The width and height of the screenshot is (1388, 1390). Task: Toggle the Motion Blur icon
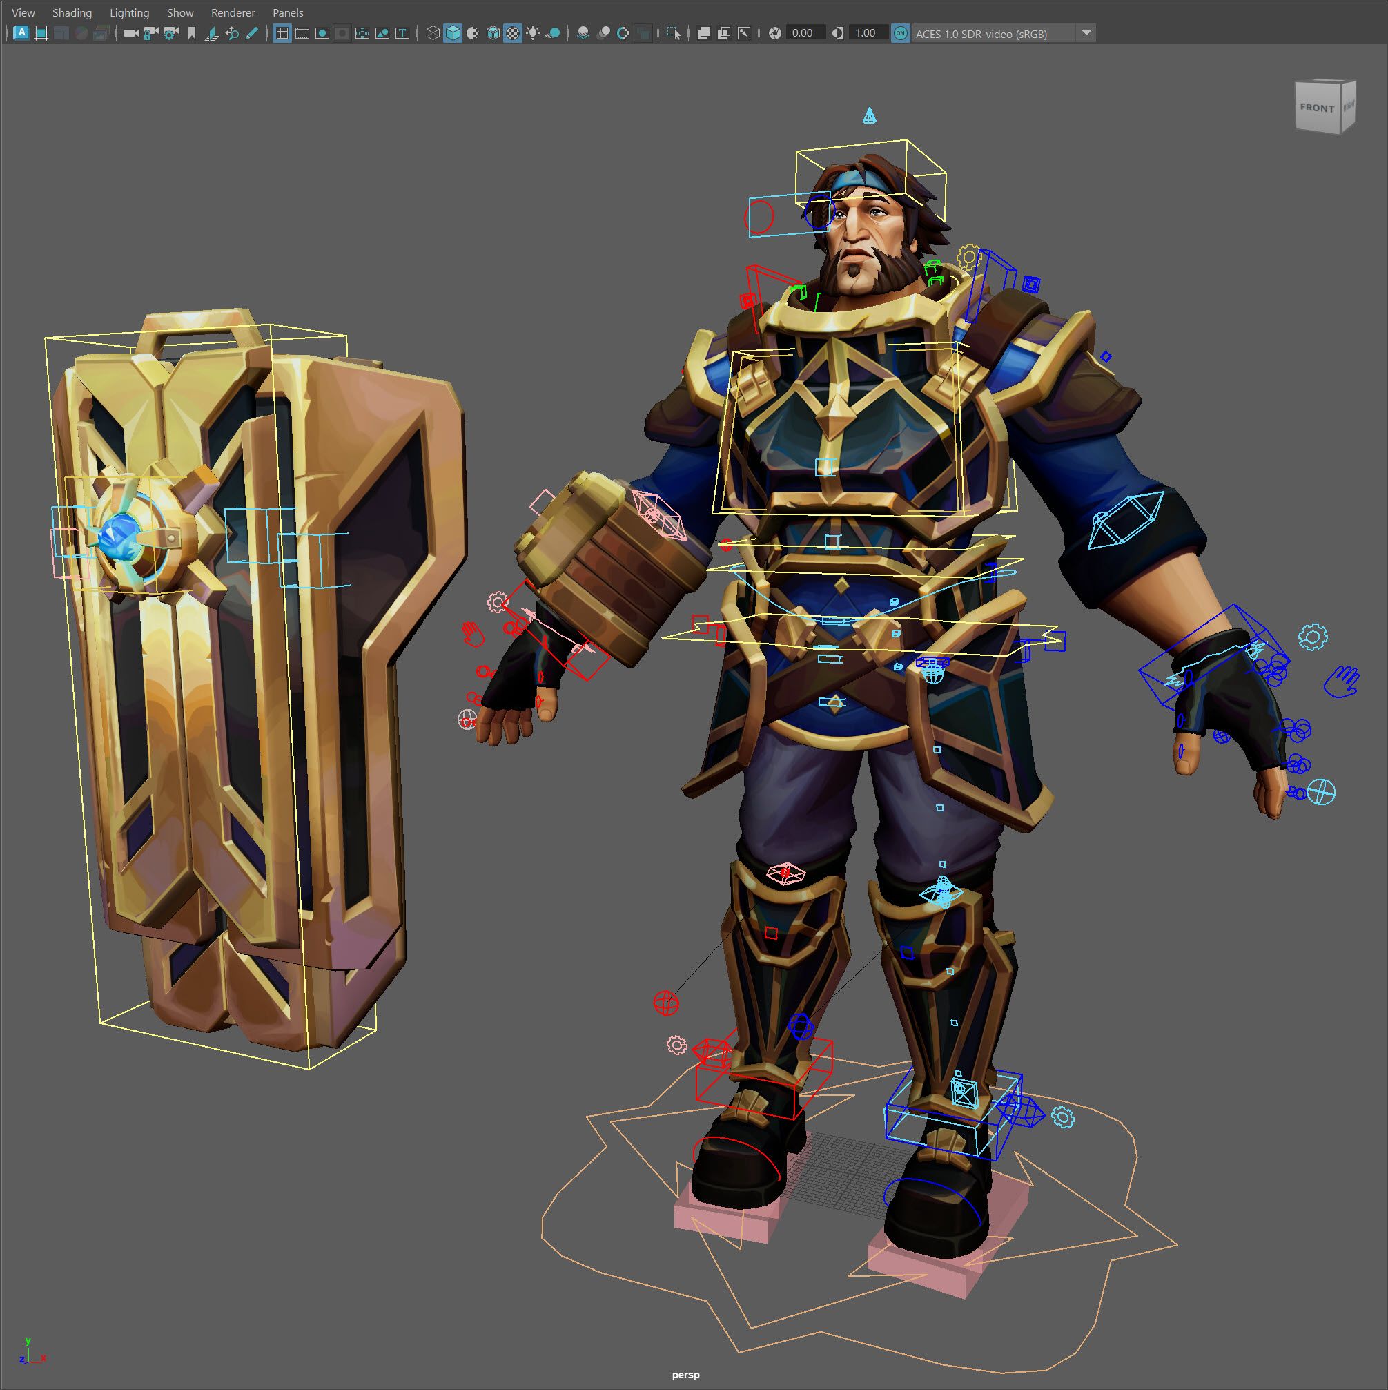click(x=603, y=33)
